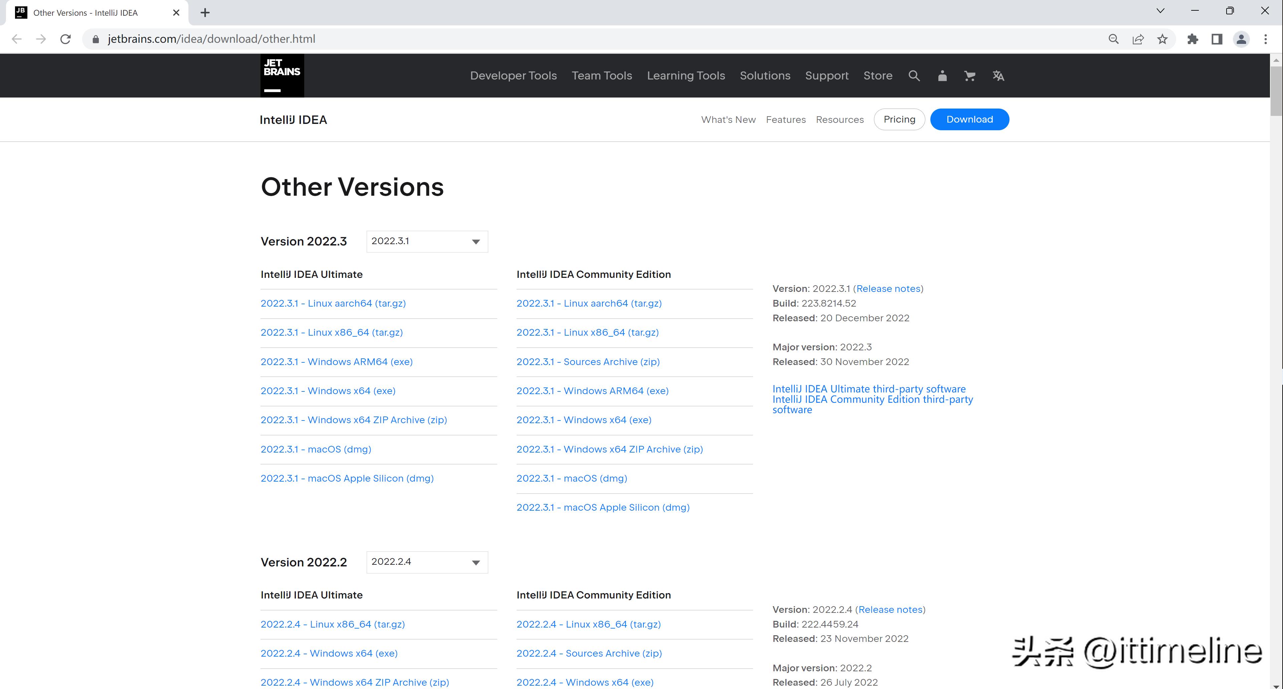Screen dimensions: 1283x689
Task: Open the Resources link
Action: [x=840, y=120]
